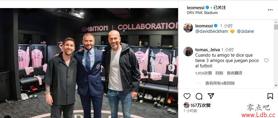Viewport: 278px width, 118px height.
Task: Click the comments scrollbar down arrow
Action: click(x=276, y=86)
